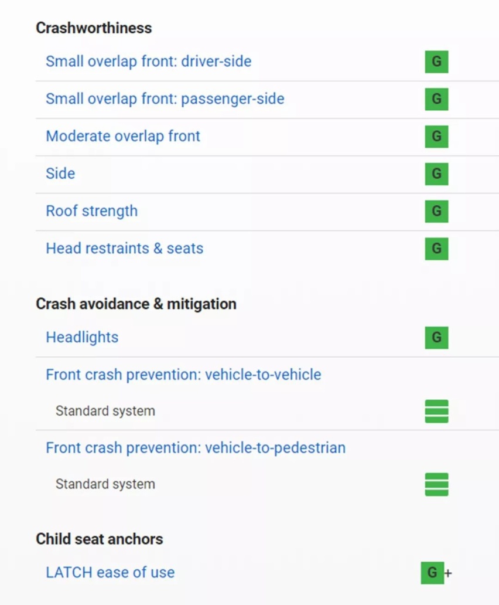Open the Small overlap front: driver-side link
This screenshot has width=499, height=605.
tap(148, 62)
